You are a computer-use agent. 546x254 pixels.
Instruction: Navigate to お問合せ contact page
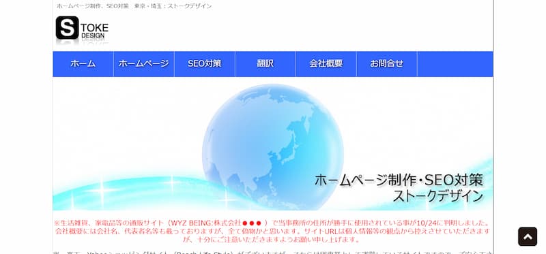pyautogui.click(x=386, y=64)
